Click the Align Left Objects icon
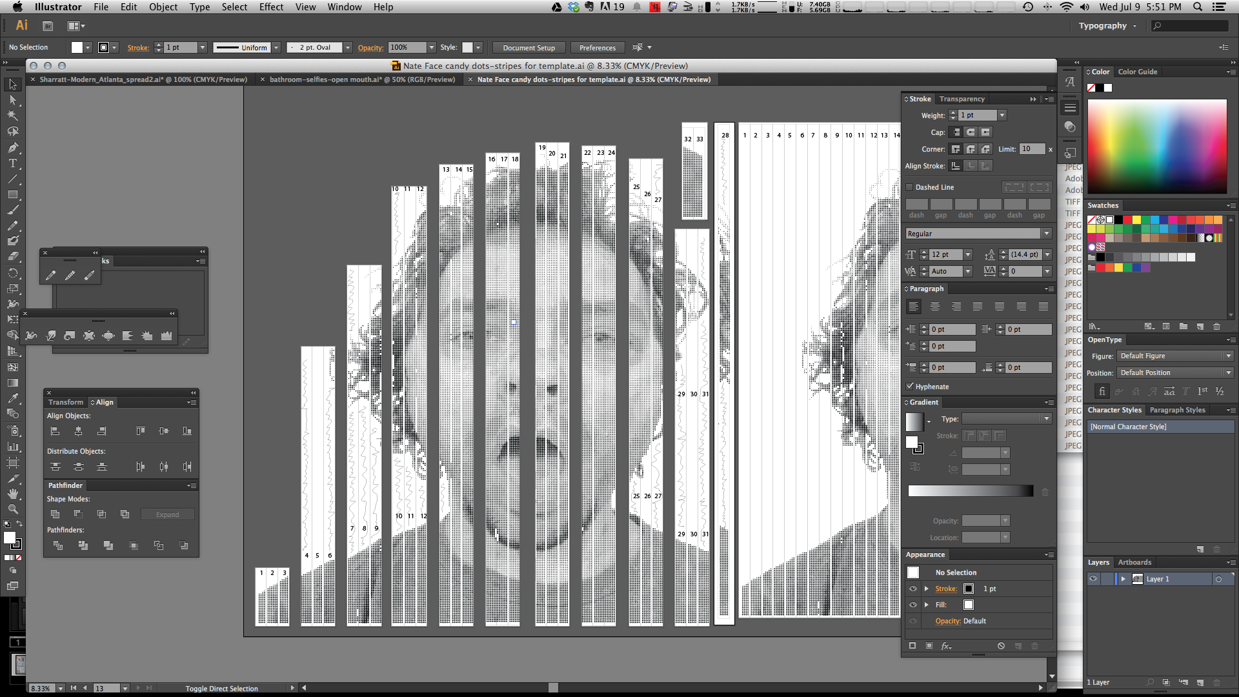The width and height of the screenshot is (1239, 697). coord(54,430)
